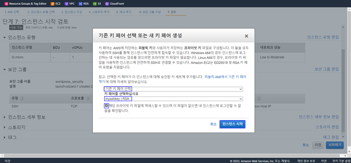Image resolution: width=351 pixels, height=163 pixels.
Task: Open 퍼블릭 AMI에서 기존 키 페어 제거 link
Action: tap(225, 77)
